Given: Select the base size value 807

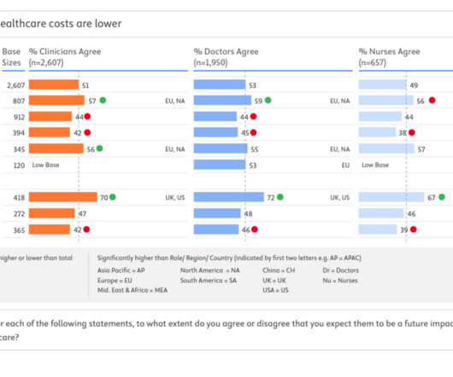Looking at the screenshot, I should pos(19,101).
